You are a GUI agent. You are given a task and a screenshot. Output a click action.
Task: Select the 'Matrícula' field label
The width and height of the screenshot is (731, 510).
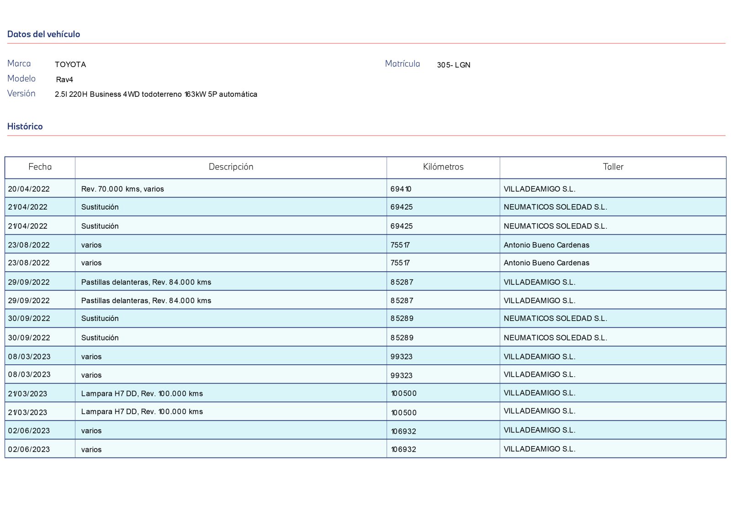[x=402, y=64]
